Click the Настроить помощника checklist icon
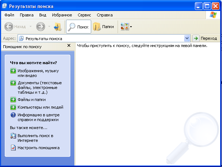The width and height of the screenshot is (222, 167). [x=13, y=148]
